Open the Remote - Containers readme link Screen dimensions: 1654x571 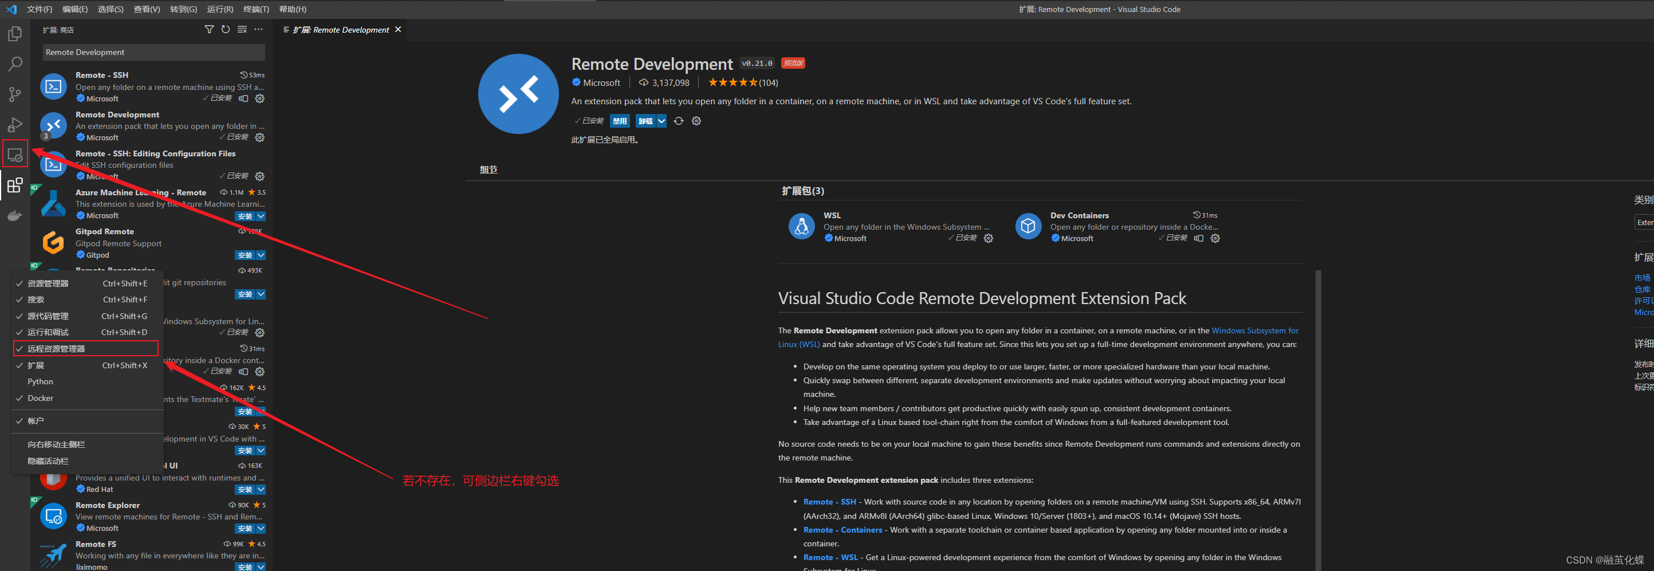point(842,530)
